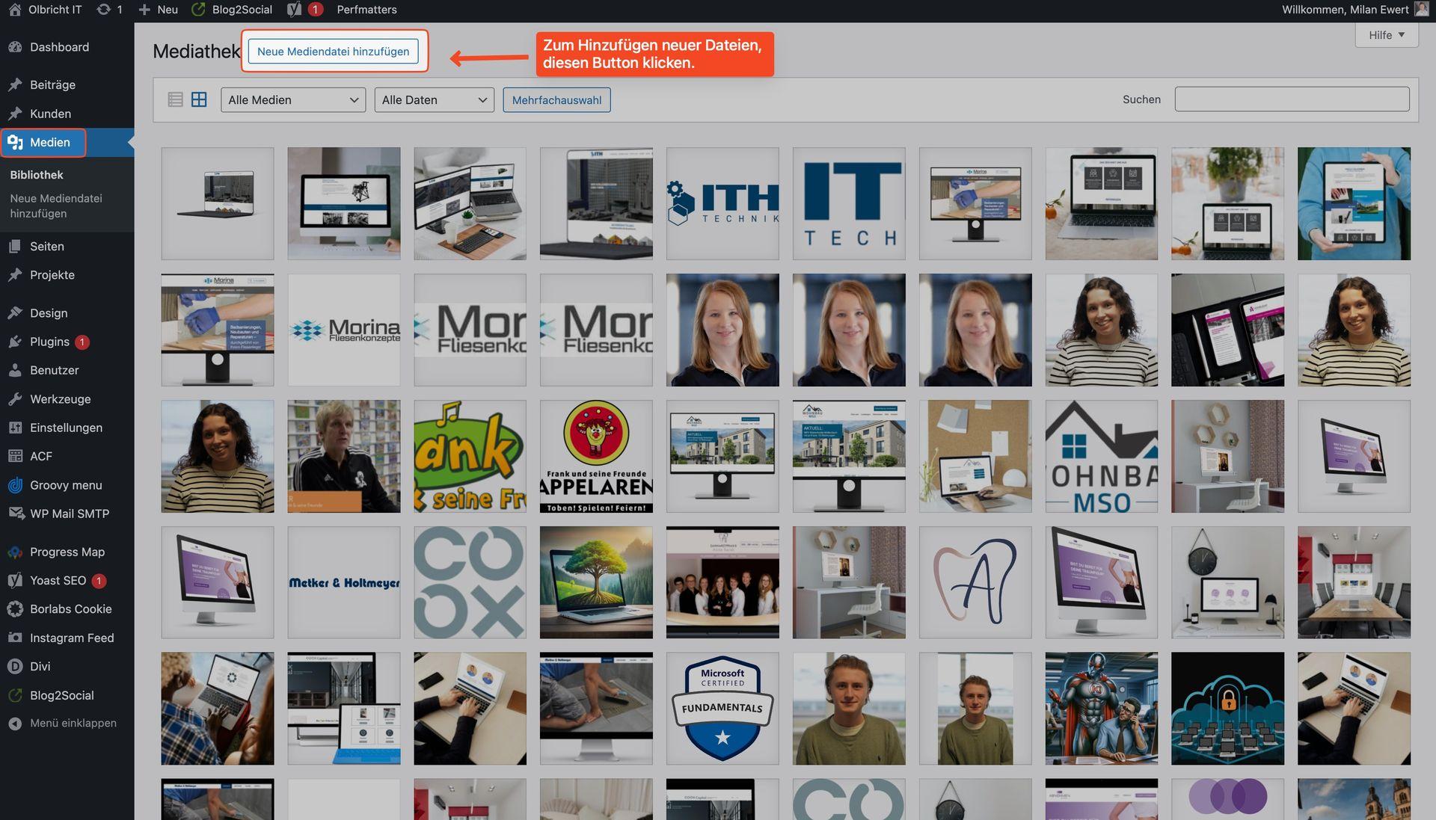
Task: Open the Einstellungen menu link
Action: click(x=66, y=428)
